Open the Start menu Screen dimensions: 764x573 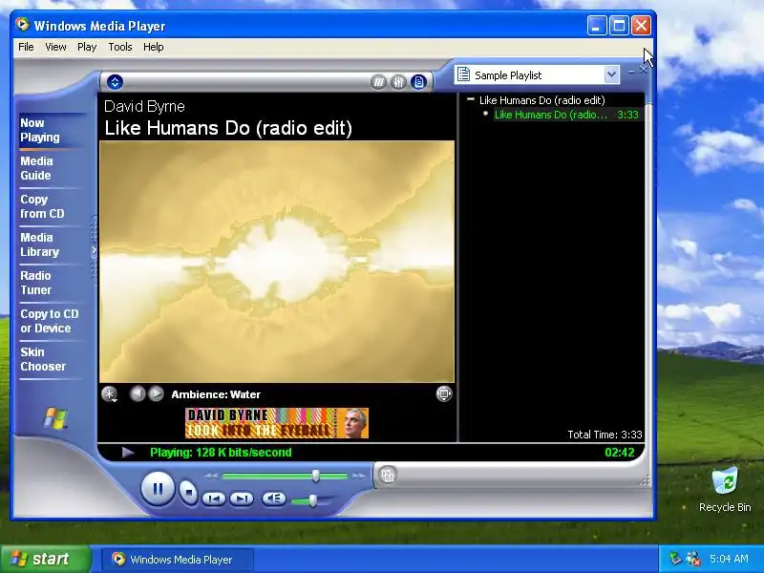click(46, 559)
